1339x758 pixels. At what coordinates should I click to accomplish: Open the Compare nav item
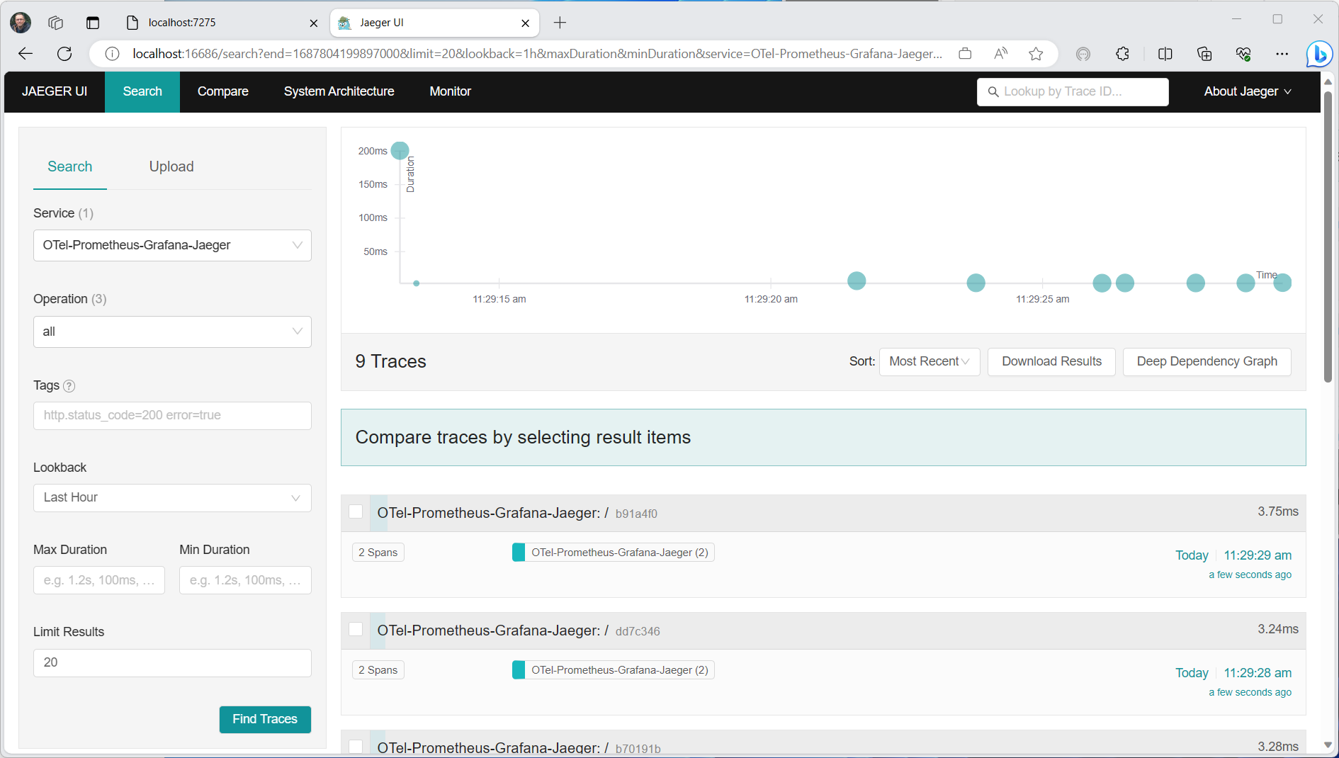pyautogui.click(x=223, y=91)
